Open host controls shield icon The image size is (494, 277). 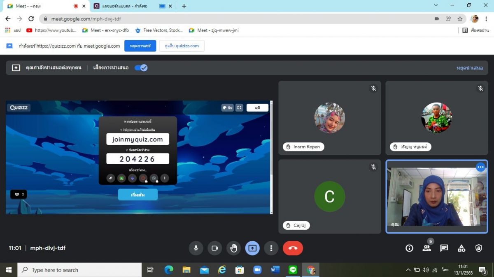click(x=479, y=248)
